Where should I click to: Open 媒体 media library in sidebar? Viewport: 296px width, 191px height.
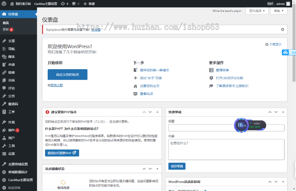[11, 57]
